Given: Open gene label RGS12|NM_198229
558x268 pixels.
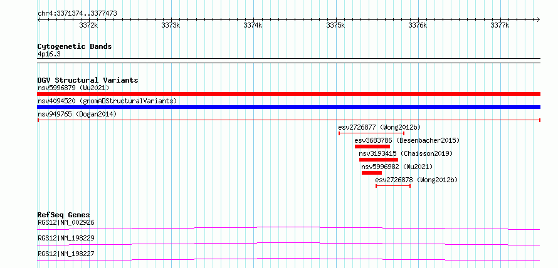Looking at the screenshot, I should tap(66, 238).
